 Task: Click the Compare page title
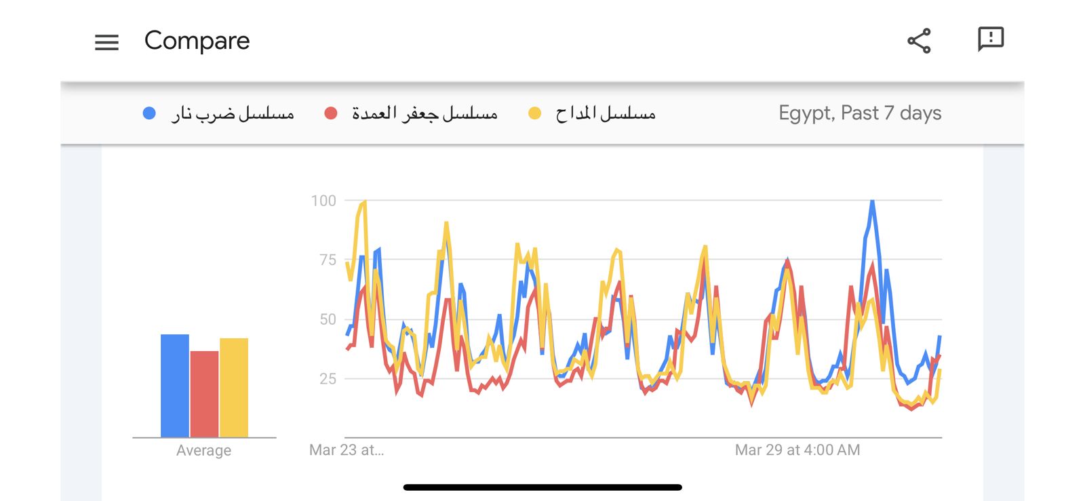197,41
